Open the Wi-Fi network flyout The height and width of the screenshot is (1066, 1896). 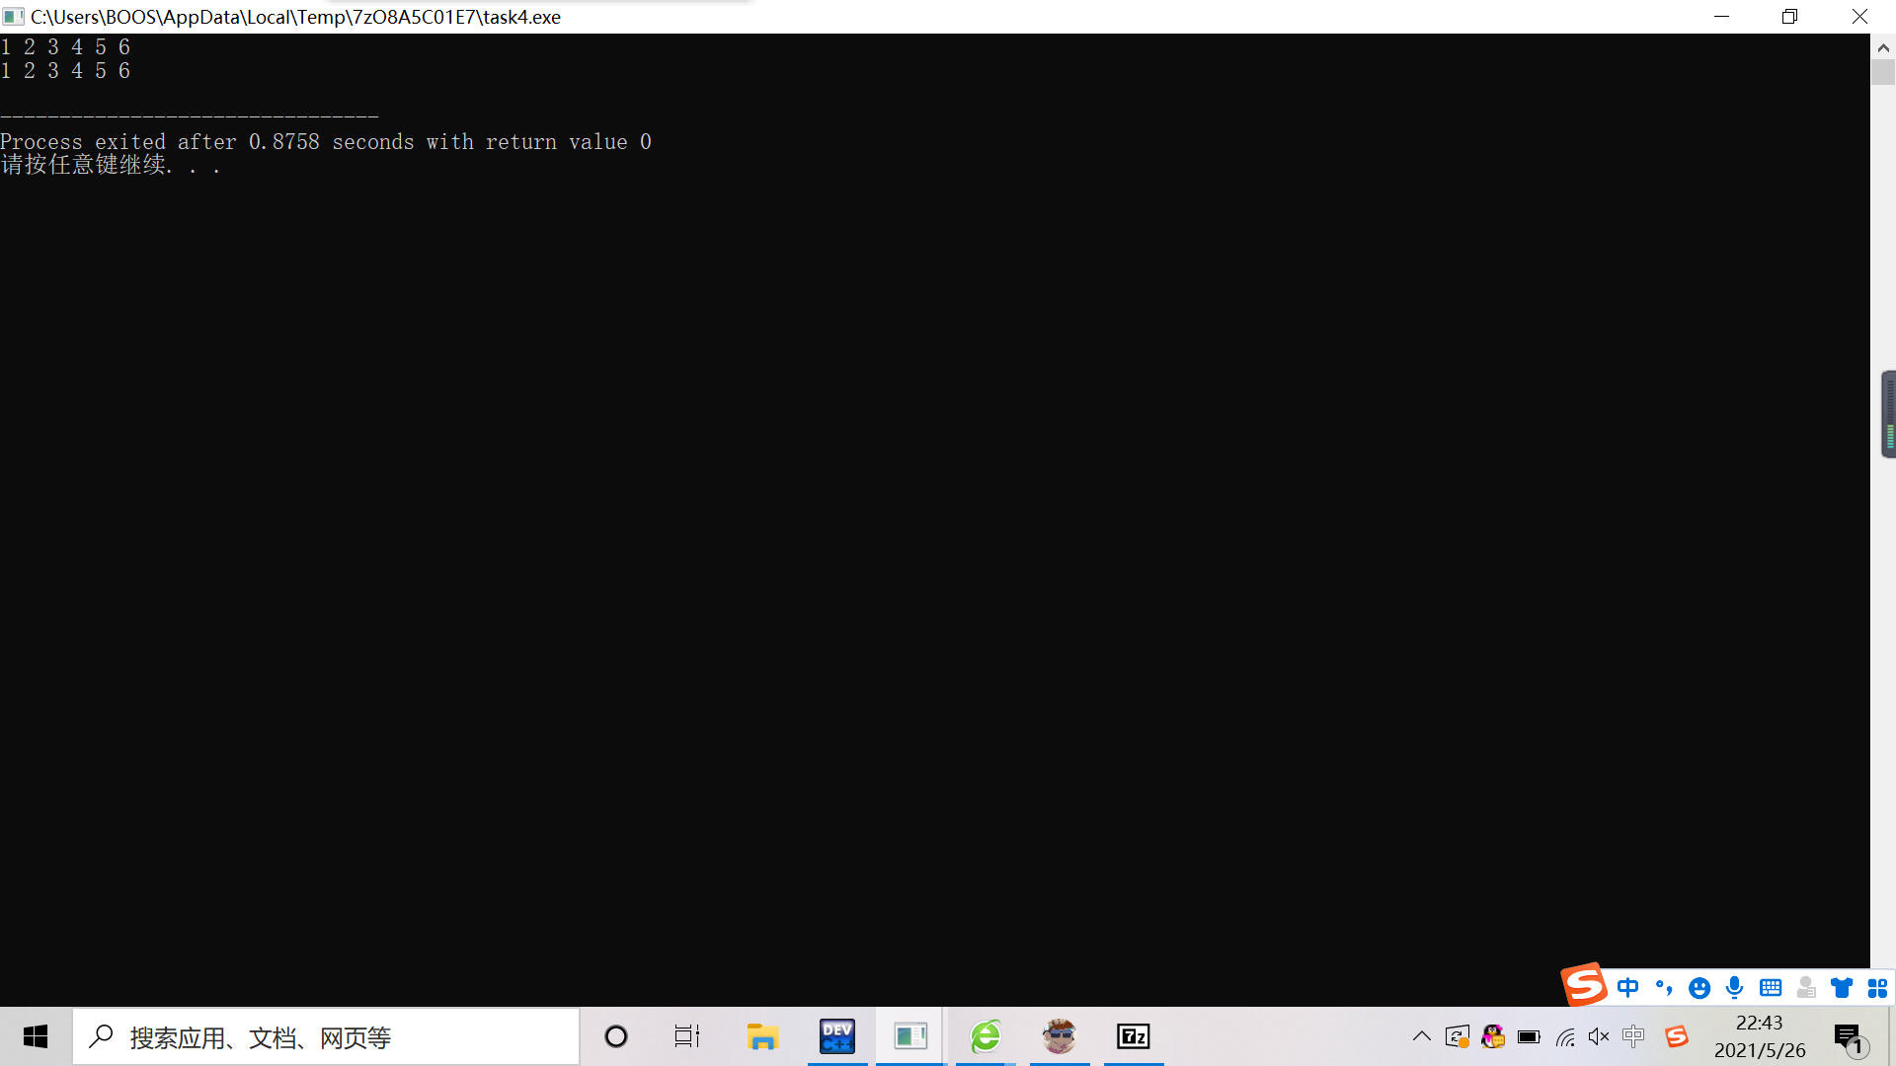1565,1036
